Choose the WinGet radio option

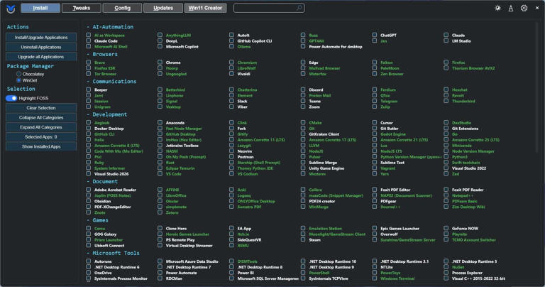point(19,80)
